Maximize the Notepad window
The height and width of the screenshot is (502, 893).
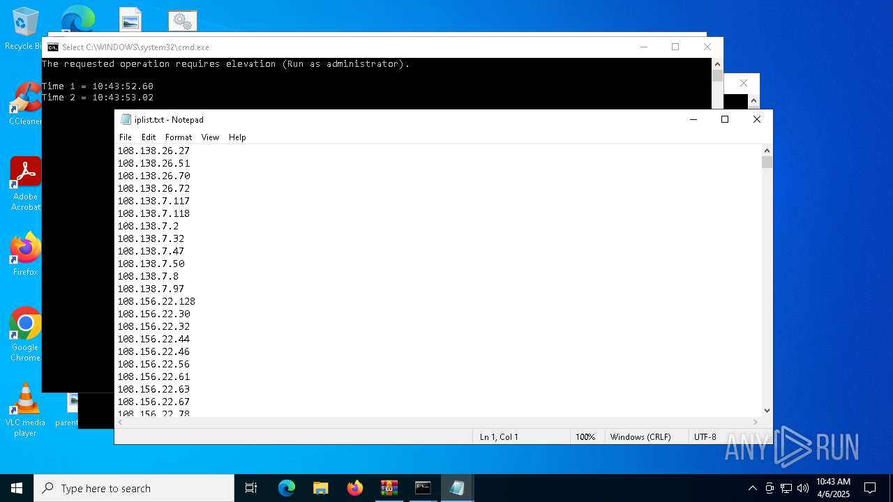click(x=725, y=119)
